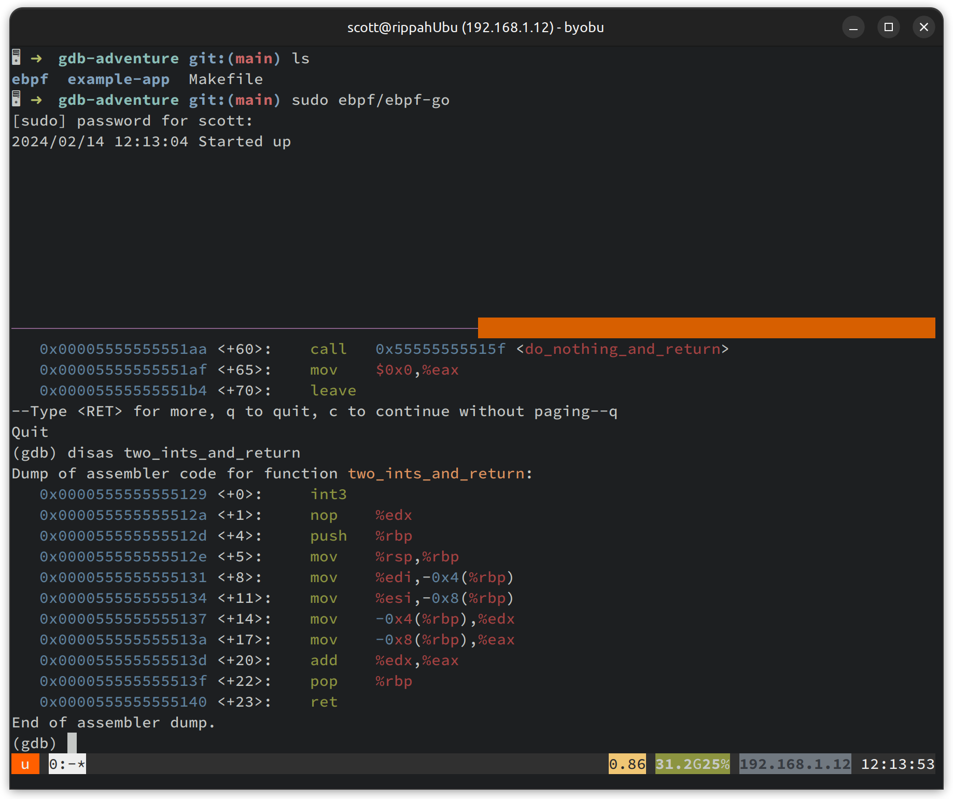
Task: Click two_ints_and_return in the disas command
Action: pos(212,452)
